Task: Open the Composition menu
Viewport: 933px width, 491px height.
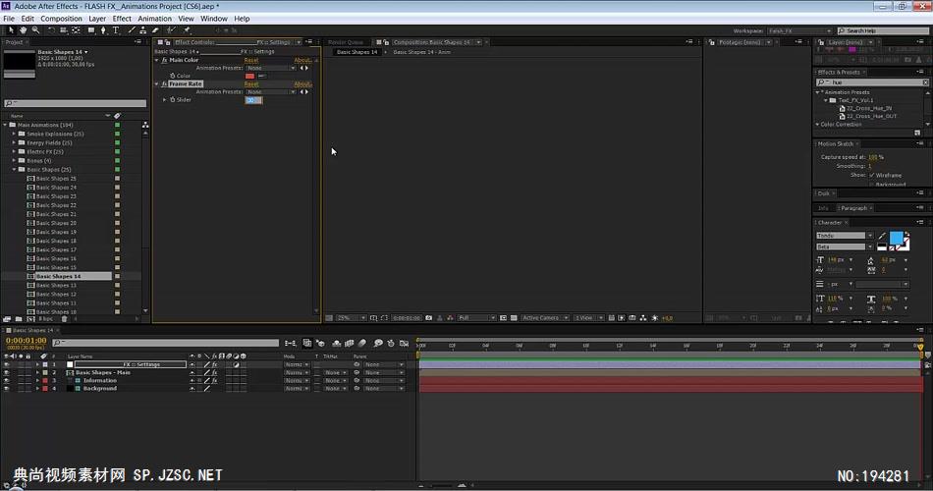Action: coord(61,19)
